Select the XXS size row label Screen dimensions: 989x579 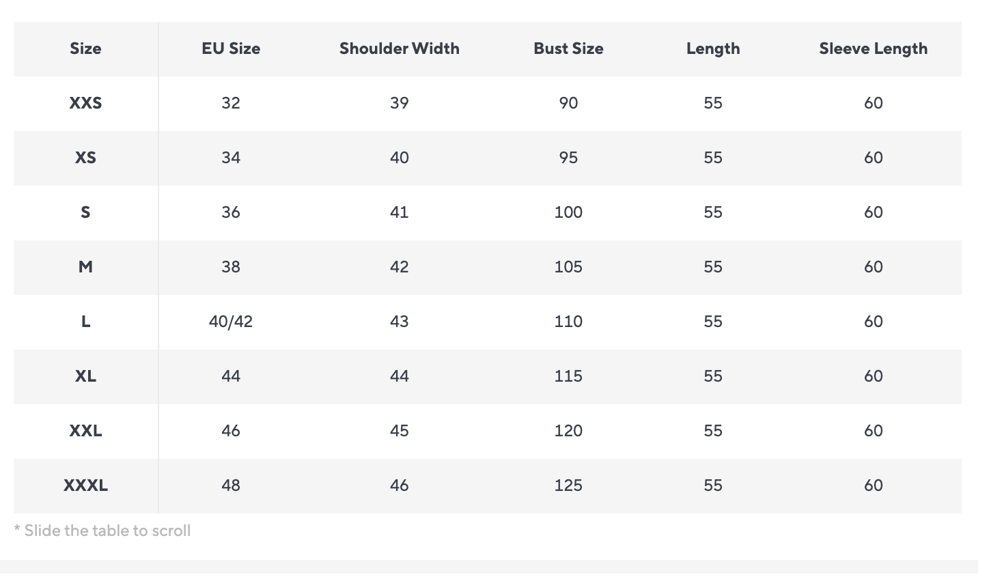tap(85, 103)
